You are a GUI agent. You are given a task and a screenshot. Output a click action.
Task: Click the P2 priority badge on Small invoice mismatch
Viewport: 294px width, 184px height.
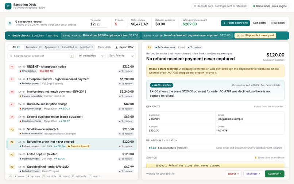[x=12, y=130]
